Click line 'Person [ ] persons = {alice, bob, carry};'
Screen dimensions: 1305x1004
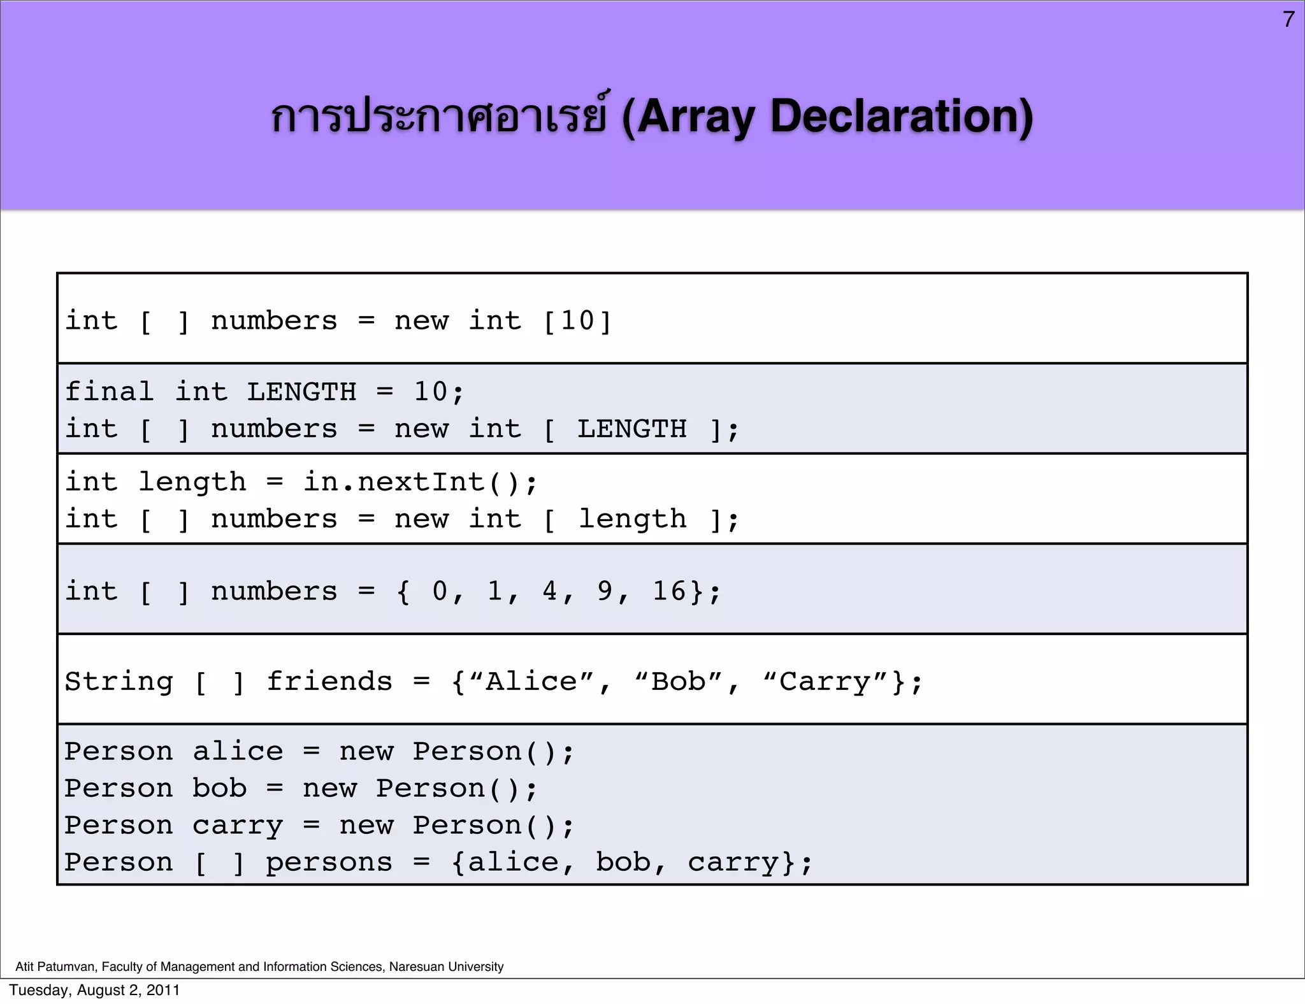click(439, 863)
